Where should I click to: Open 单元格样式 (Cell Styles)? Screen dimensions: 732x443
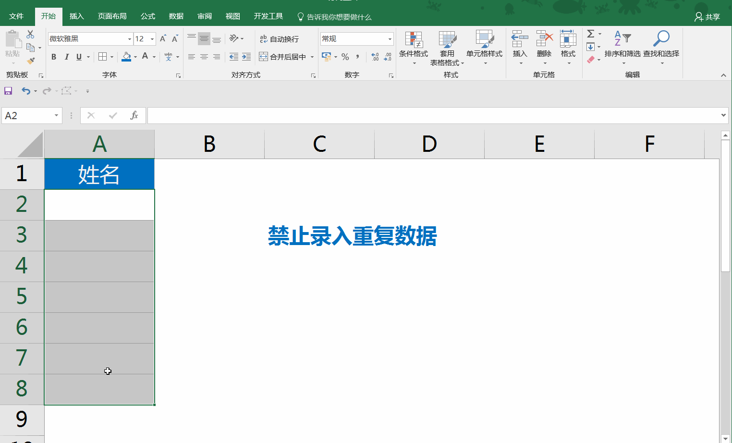(x=485, y=47)
